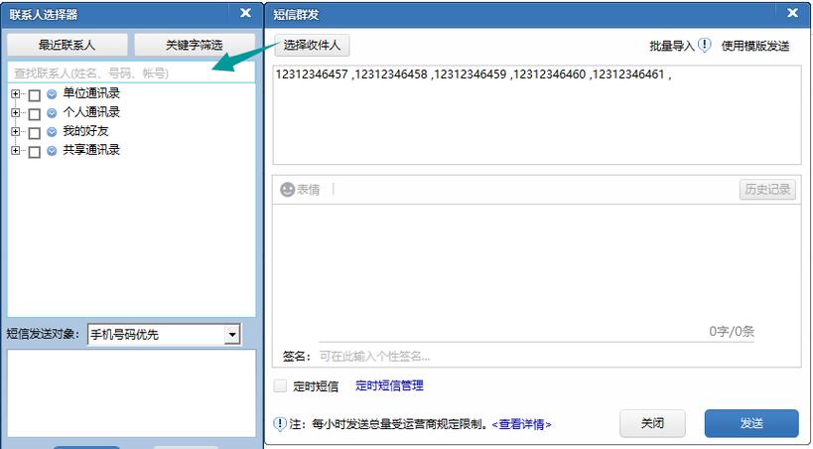Click the 我的好友 group icon
The height and width of the screenshot is (449, 813).
[x=52, y=132]
